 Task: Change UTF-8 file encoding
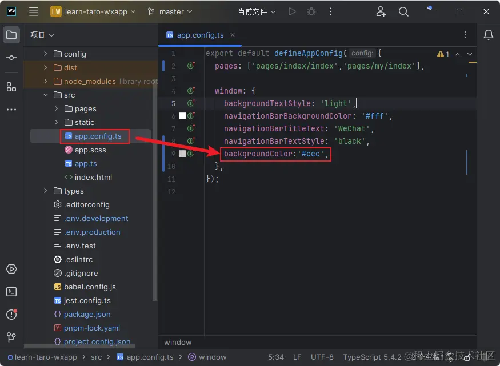coord(322,357)
